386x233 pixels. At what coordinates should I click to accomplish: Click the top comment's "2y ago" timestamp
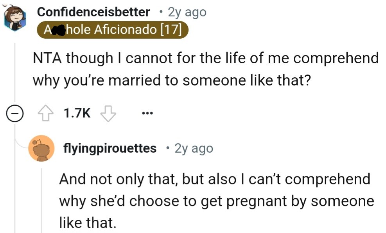coord(187,12)
